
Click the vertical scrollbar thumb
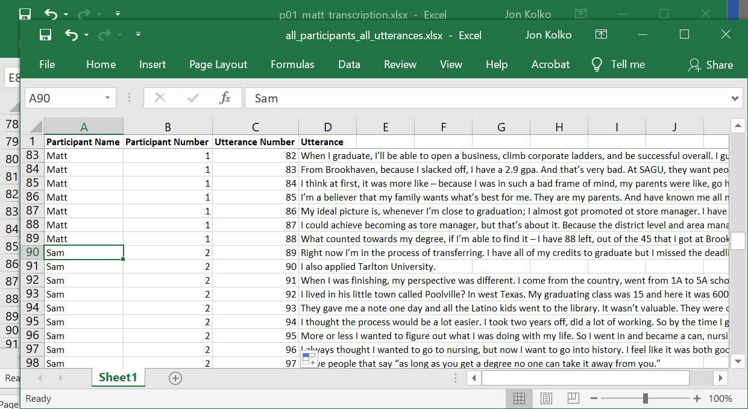coord(738,241)
